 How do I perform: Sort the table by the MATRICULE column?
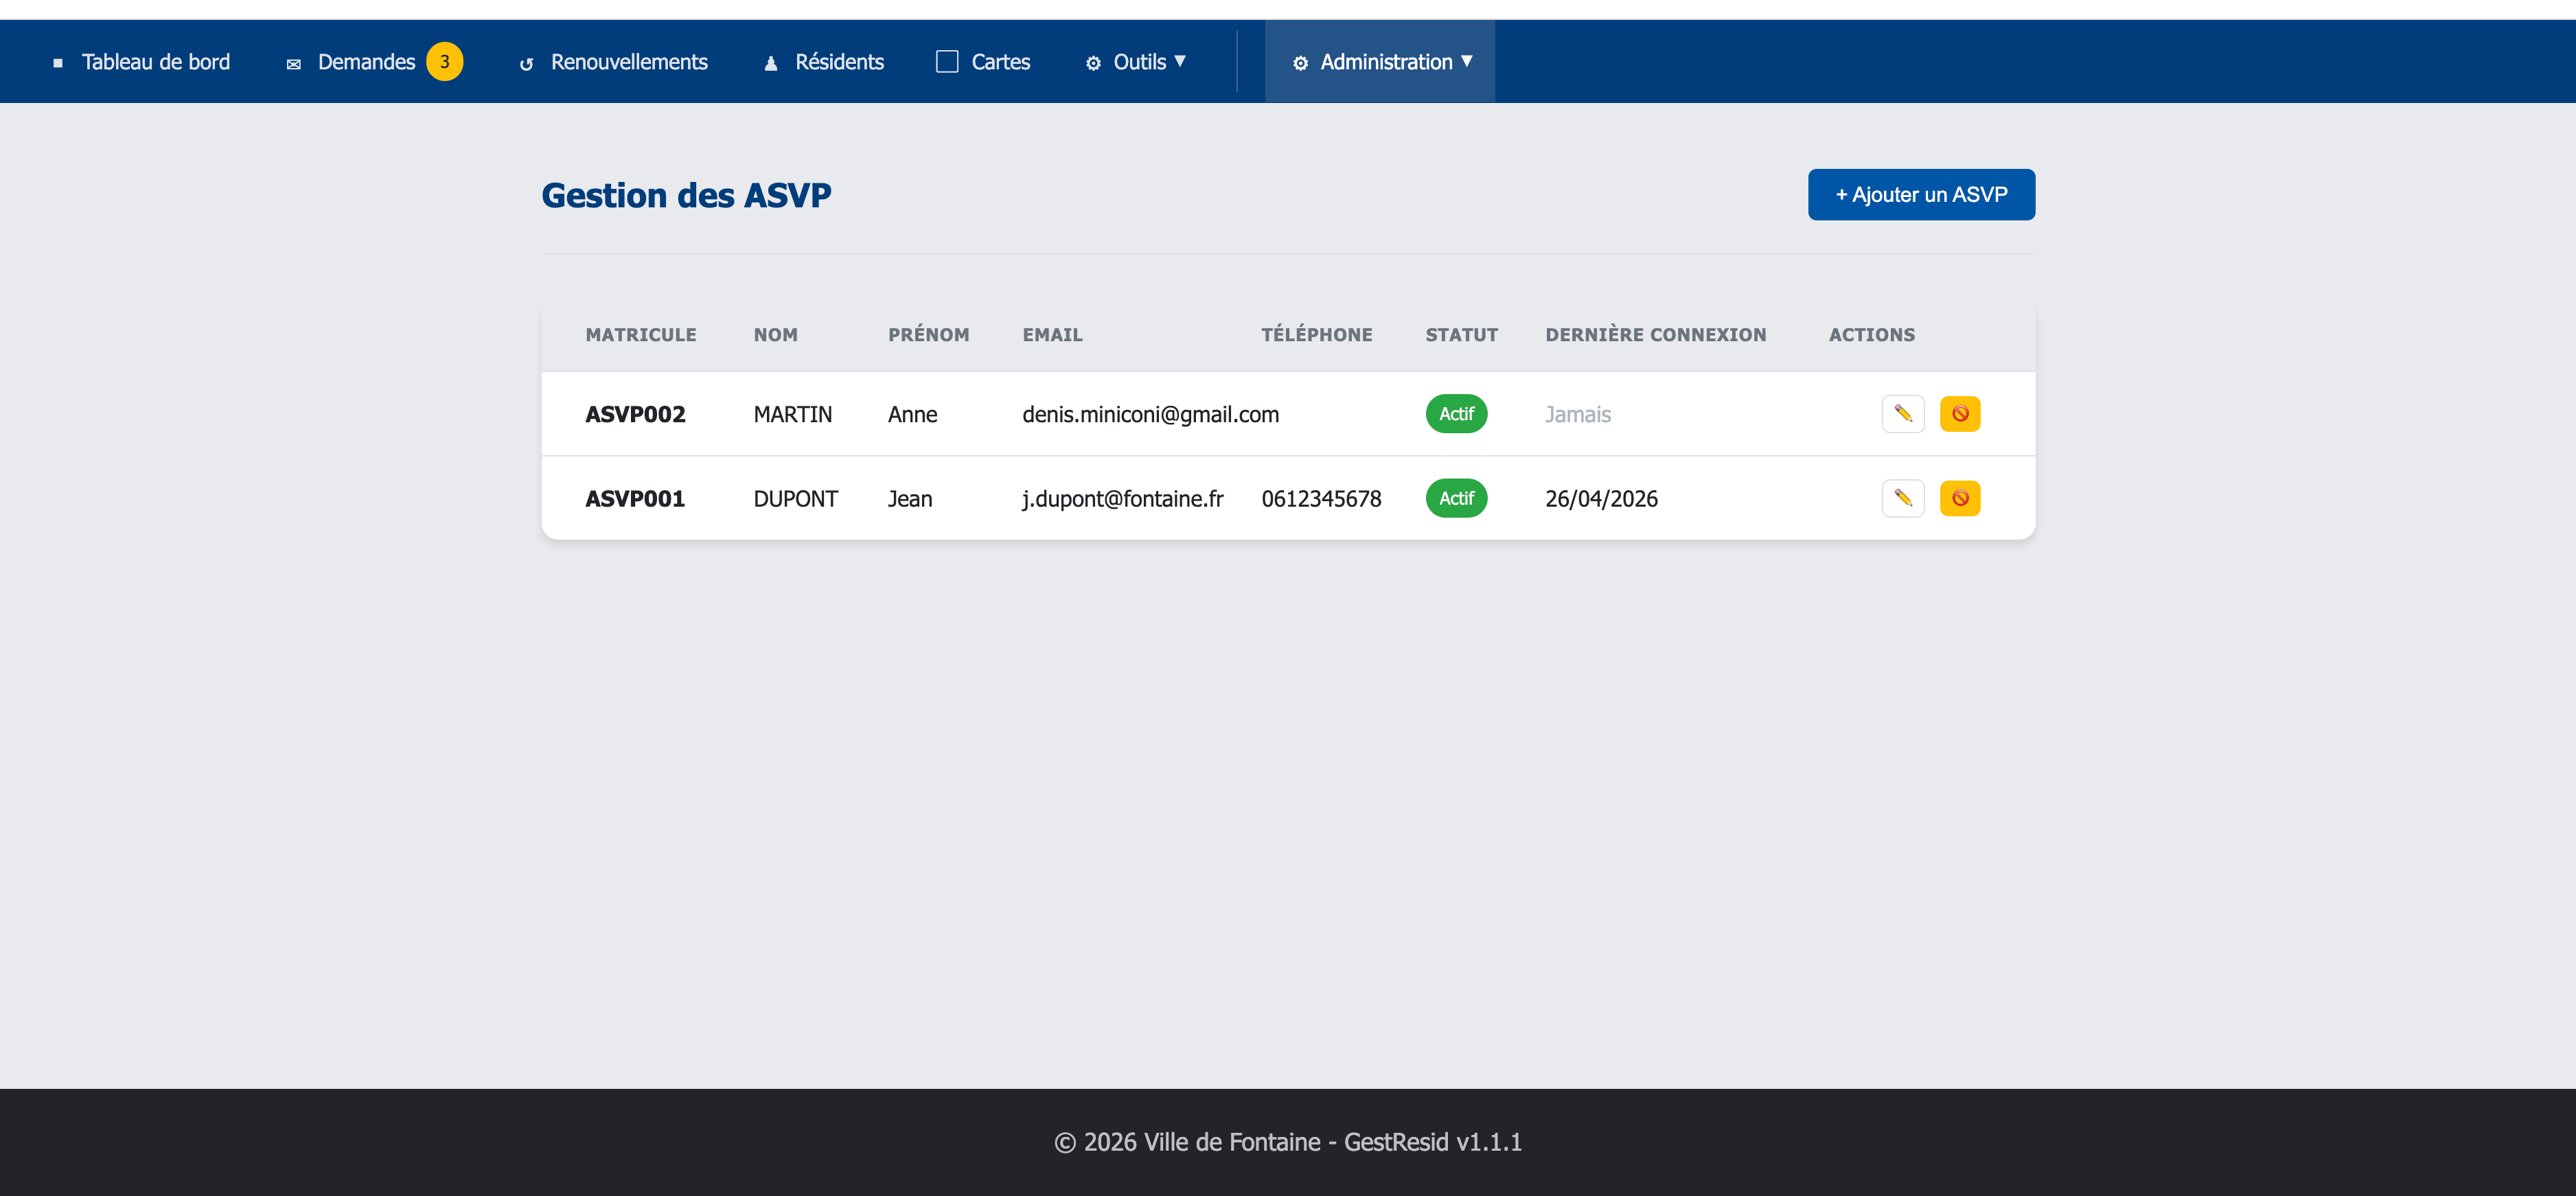[640, 335]
